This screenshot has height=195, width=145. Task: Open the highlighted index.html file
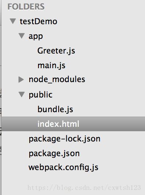tap(58, 124)
